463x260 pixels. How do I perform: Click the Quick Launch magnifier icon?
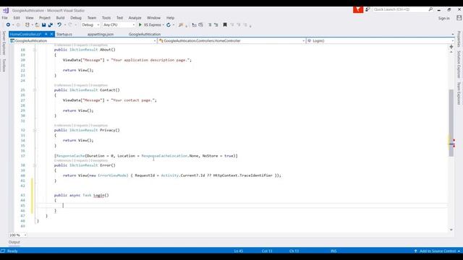click(430, 9)
